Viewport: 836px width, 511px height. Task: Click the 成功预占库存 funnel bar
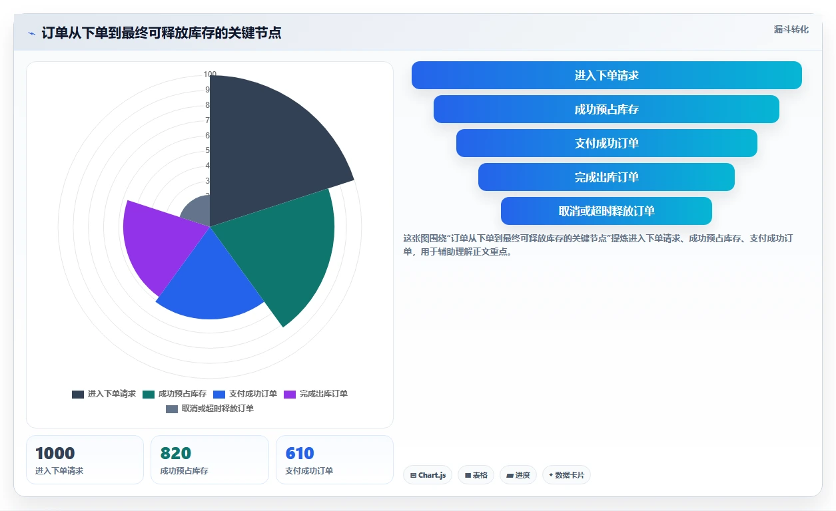pos(606,109)
